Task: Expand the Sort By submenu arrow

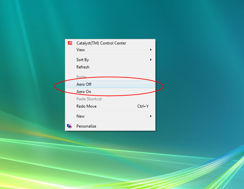Action: click(151, 60)
